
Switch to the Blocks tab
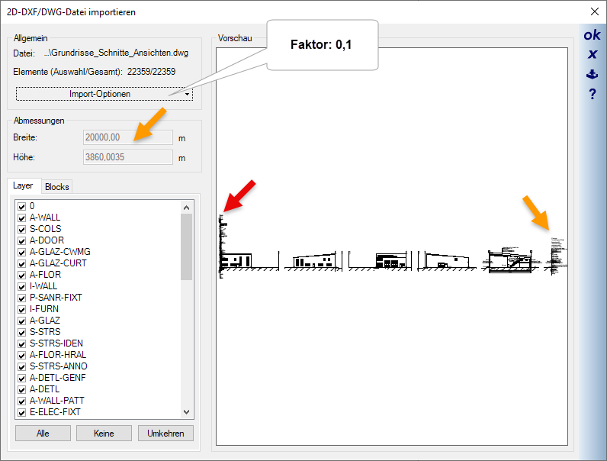pyautogui.click(x=56, y=187)
